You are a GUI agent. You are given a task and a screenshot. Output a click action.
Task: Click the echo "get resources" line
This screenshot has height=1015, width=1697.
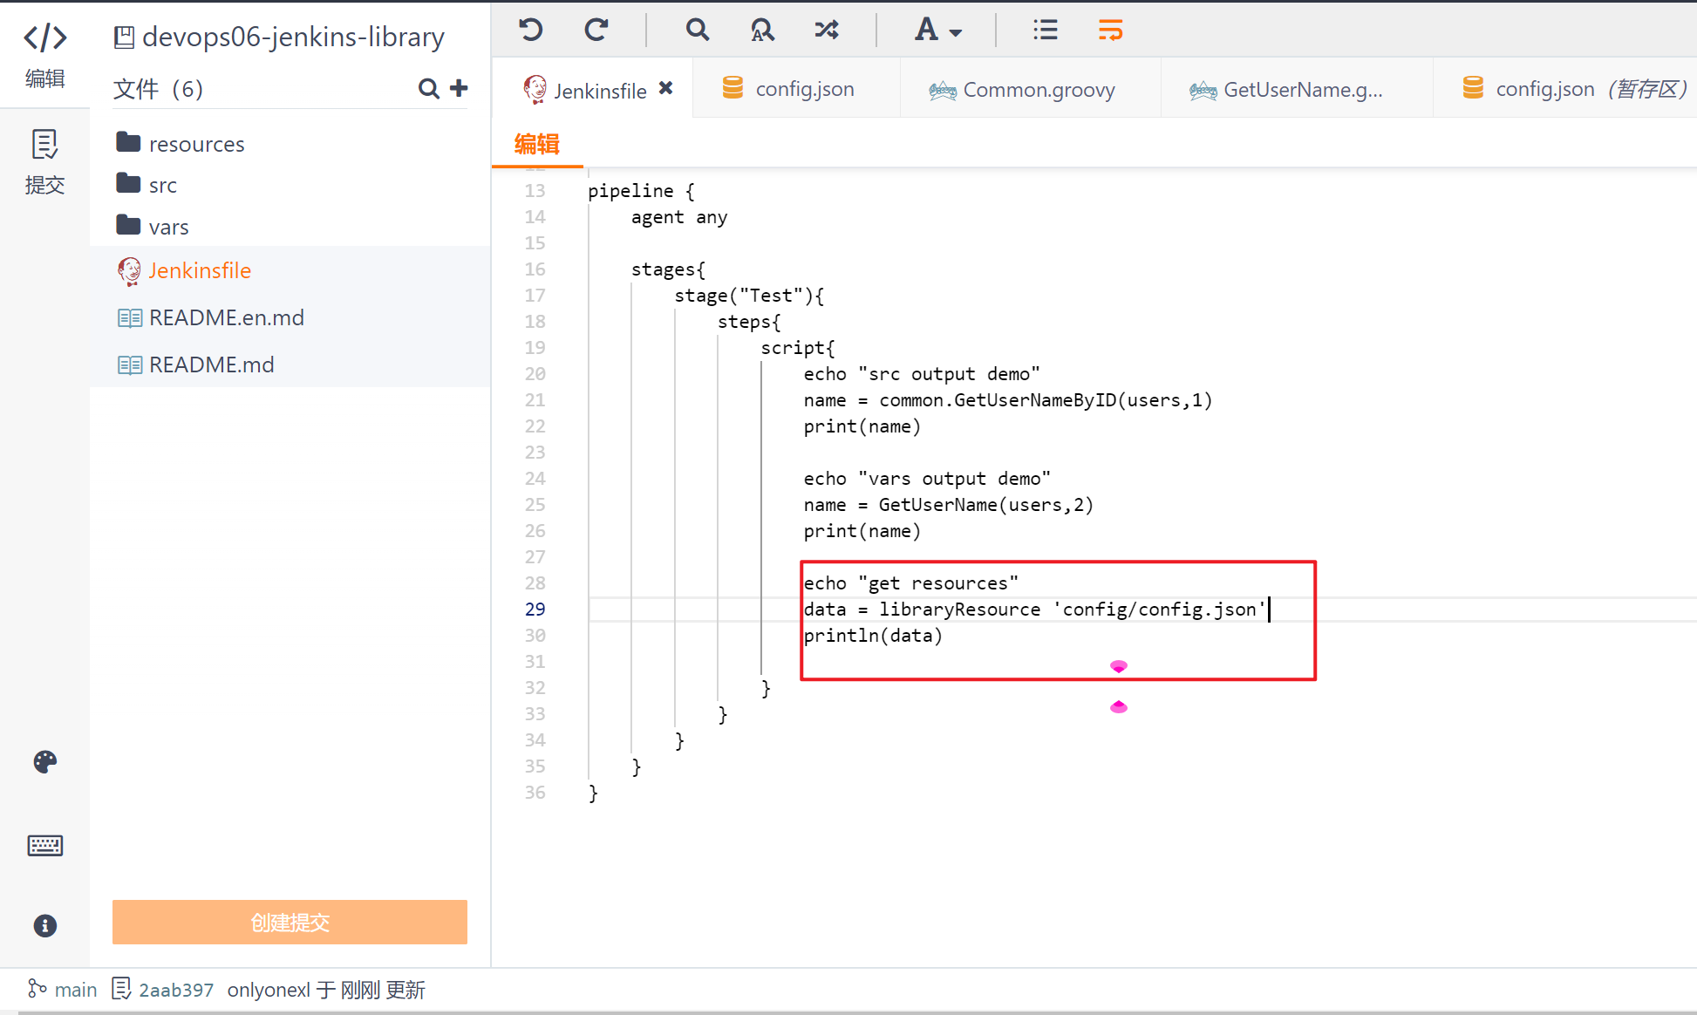coord(910,583)
